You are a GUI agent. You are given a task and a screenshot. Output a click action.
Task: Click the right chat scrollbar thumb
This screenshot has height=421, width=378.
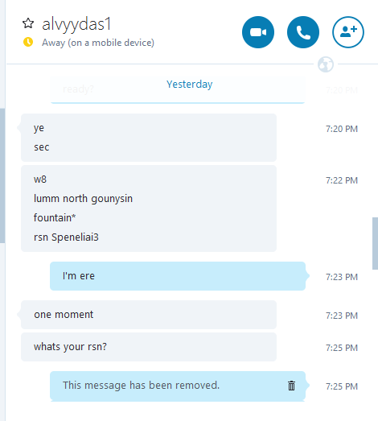click(375, 244)
